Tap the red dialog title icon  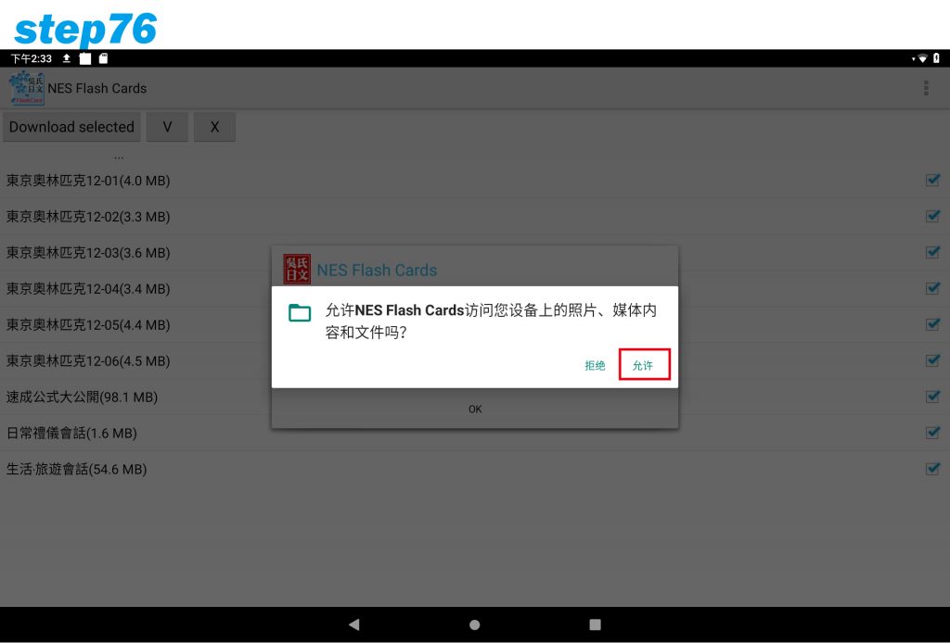pyautogui.click(x=297, y=270)
